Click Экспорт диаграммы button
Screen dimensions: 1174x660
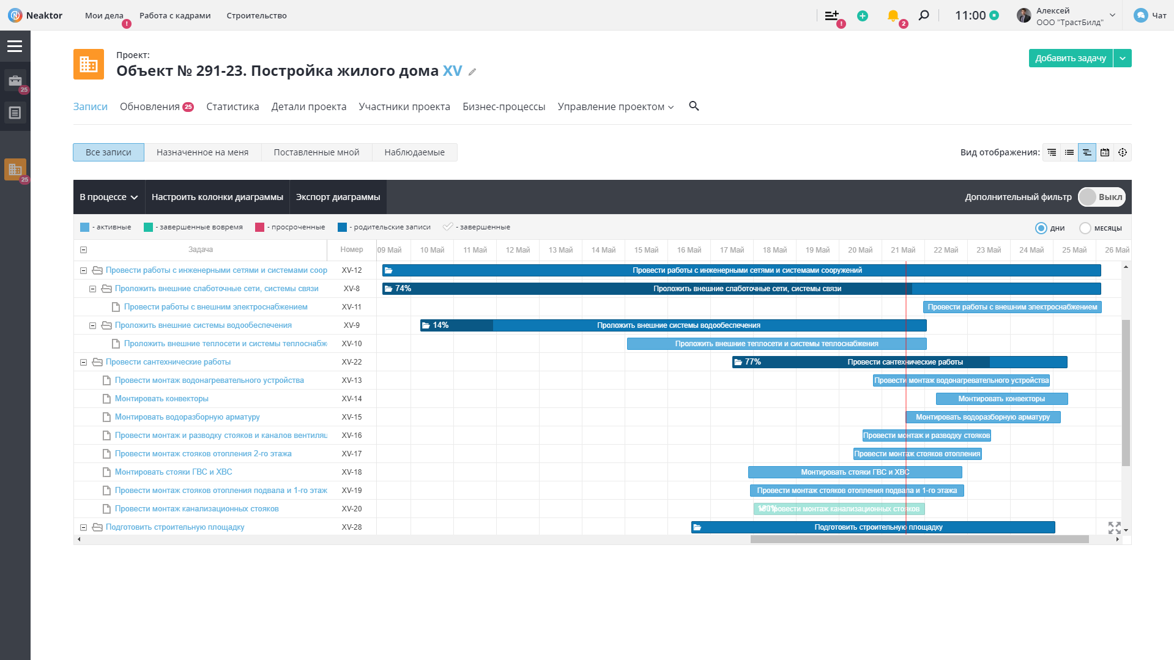[338, 197]
